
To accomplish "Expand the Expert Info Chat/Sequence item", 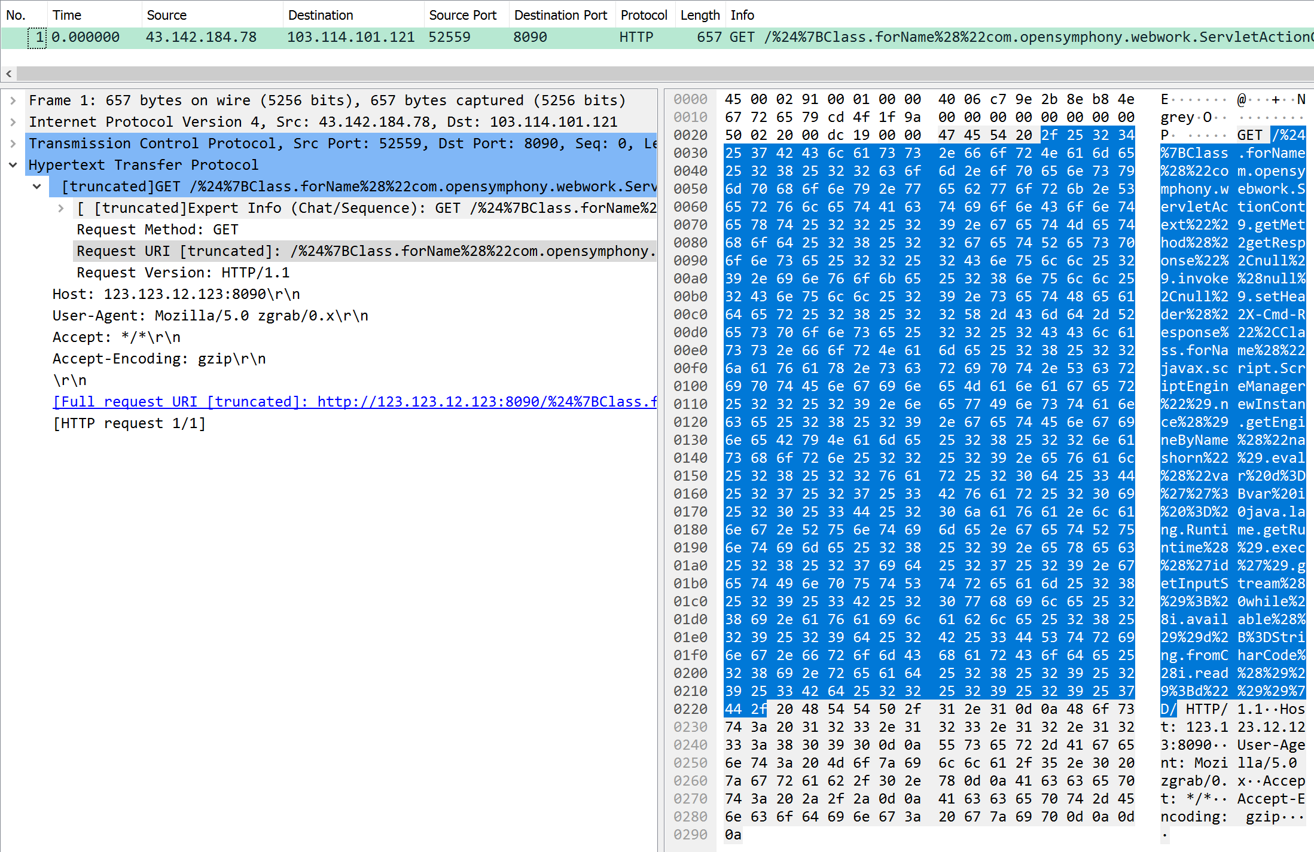I will 60,208.
